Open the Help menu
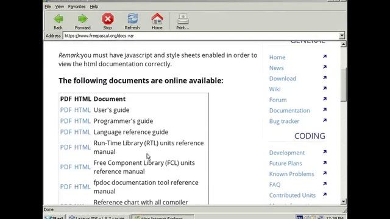 click(x=94, y=7)
